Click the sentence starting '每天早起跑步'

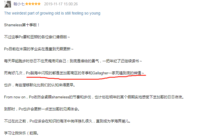click(x=73, y=61)
